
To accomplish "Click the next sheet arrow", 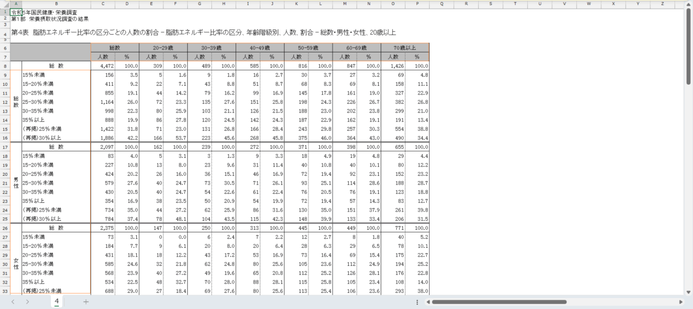I will (x=27, y=302).
